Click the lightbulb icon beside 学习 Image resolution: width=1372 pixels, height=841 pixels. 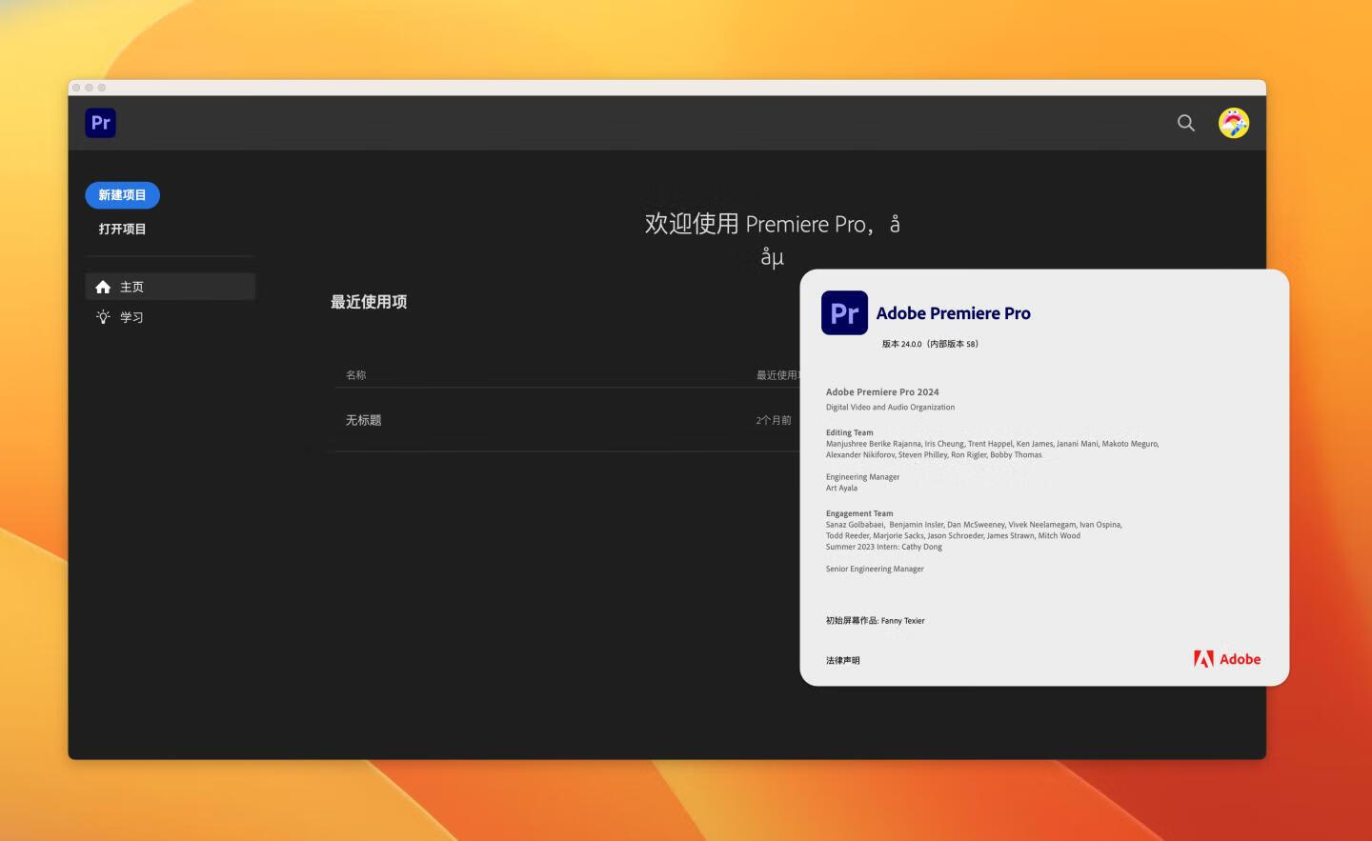[x=103, y=317]
